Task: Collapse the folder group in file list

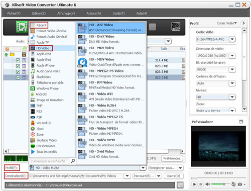Action: tap(7, 55)
